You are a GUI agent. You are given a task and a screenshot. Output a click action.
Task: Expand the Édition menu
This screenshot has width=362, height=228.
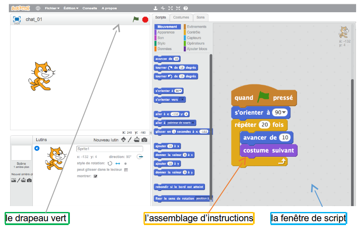[x=71, y=8]
